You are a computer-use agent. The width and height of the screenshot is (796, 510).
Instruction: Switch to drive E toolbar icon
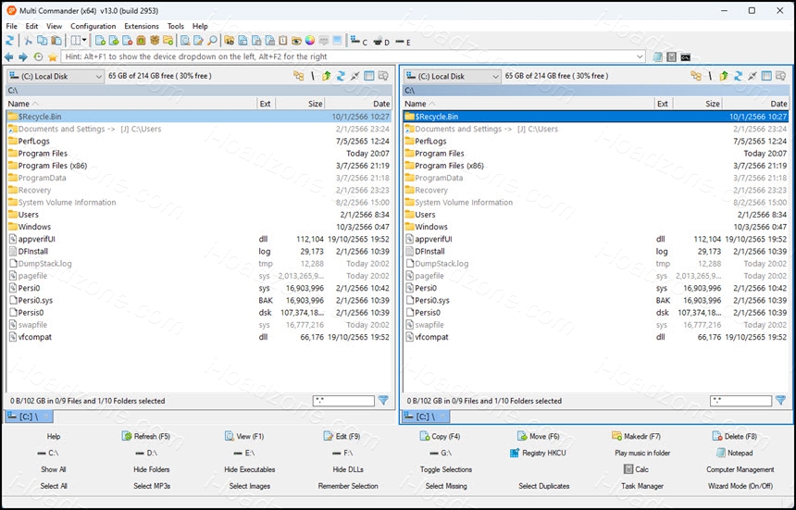pos(403,42)
